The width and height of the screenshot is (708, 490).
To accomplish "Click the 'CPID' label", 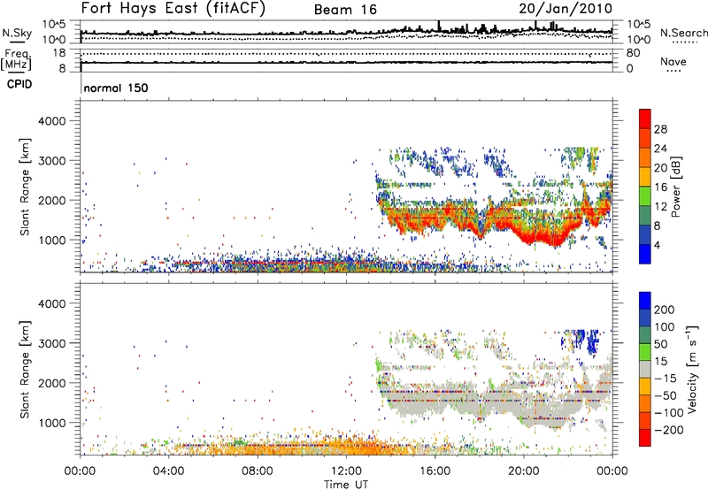I will click(19, 84).
